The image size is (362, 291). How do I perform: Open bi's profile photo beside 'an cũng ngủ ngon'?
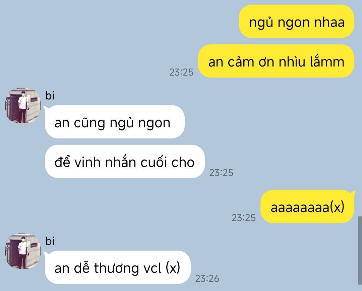[x=23, y=106]
